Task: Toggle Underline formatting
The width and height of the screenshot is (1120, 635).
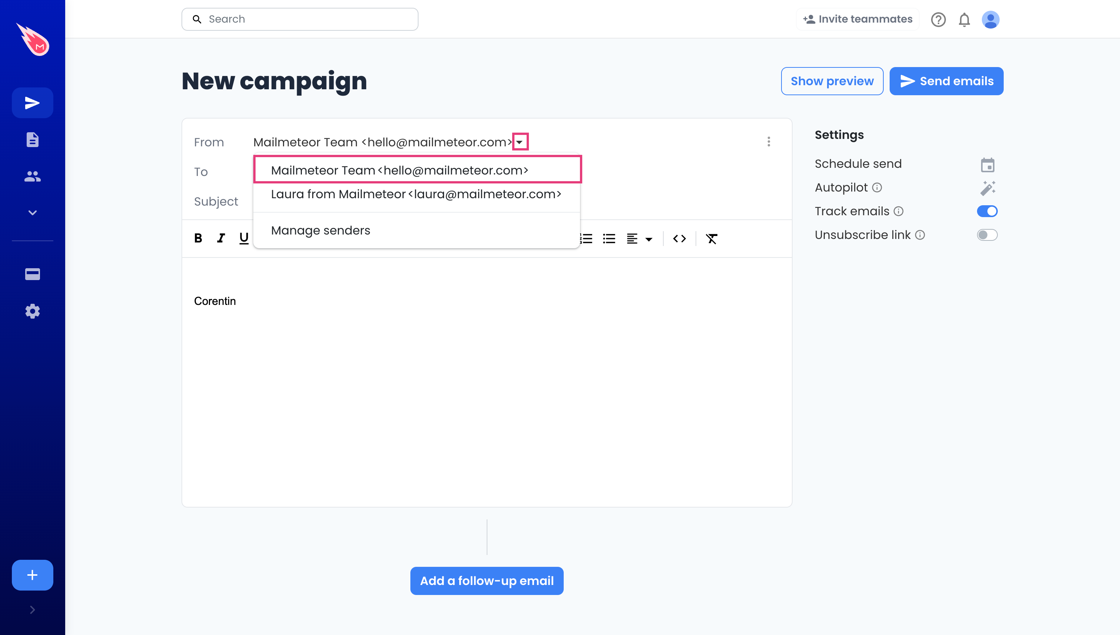Action: (x=244, y=238)
